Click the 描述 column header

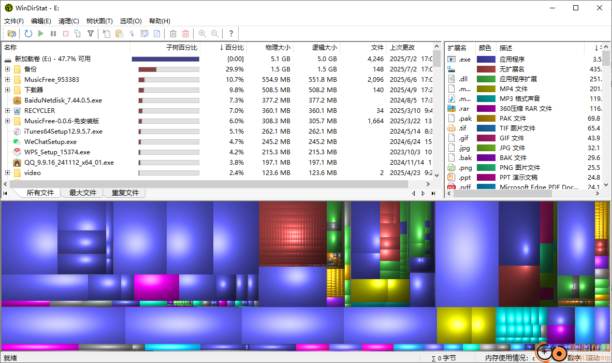point(540,48)
